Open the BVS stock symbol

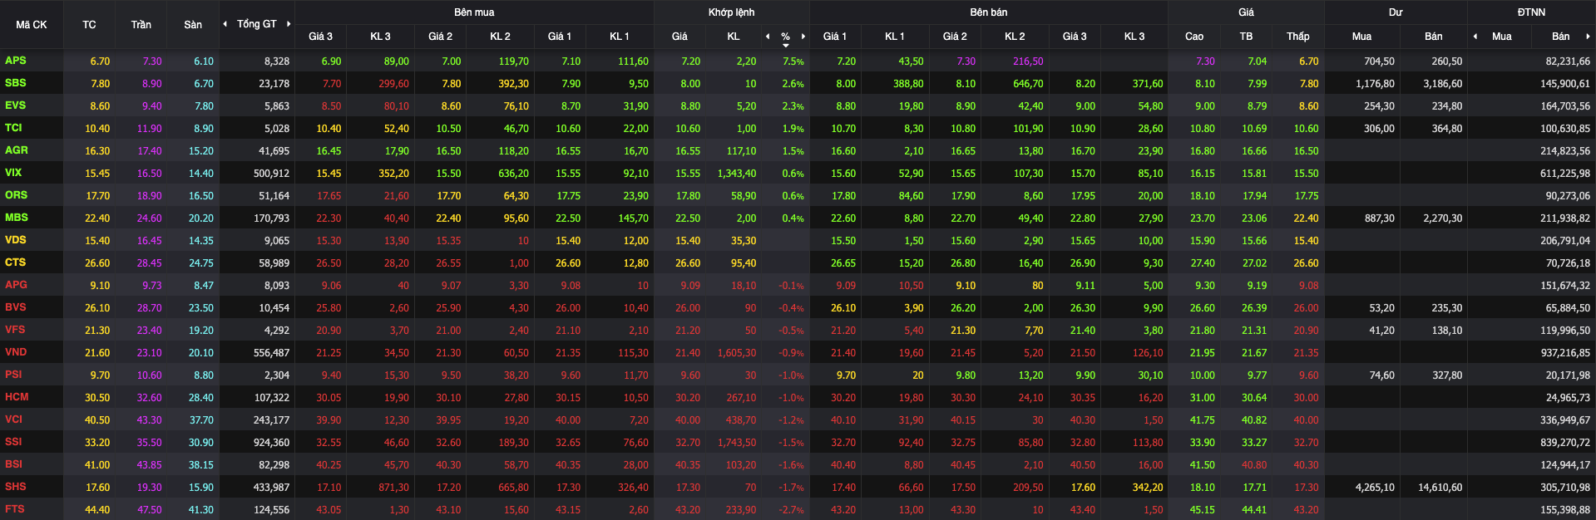(16, 307)
